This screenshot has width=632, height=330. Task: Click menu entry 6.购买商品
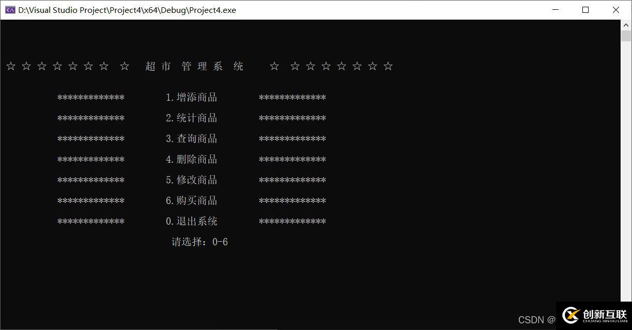tap(191, 201)
